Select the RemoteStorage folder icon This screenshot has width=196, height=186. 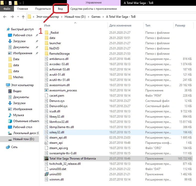(46, 53)
